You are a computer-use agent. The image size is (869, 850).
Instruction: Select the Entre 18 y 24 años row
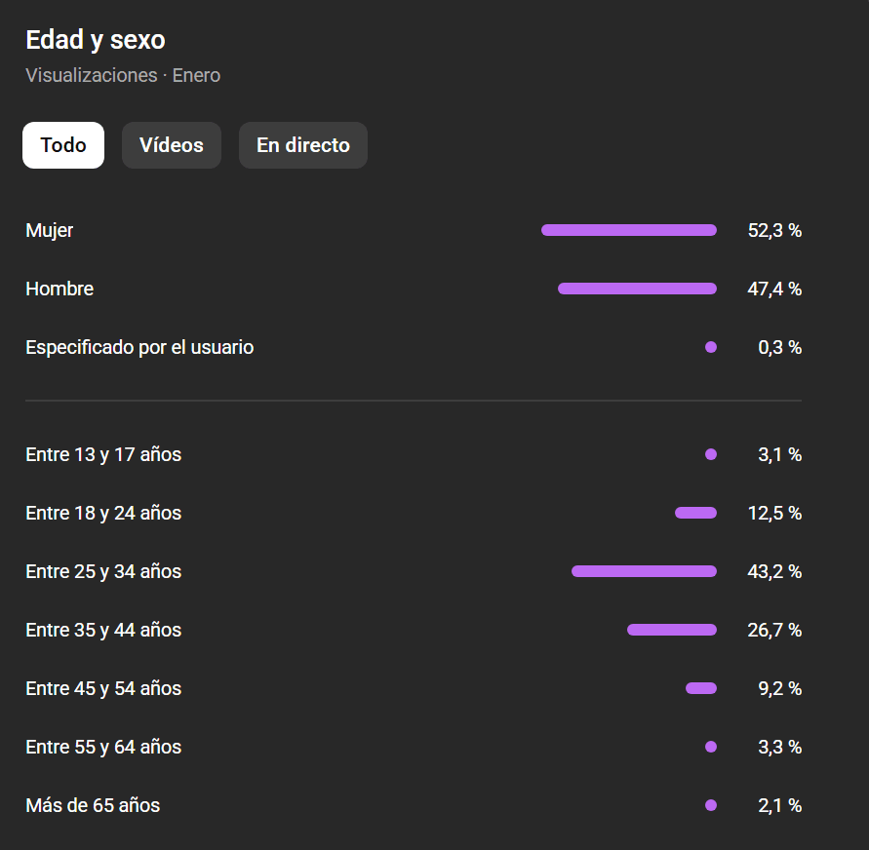point(102,512)
